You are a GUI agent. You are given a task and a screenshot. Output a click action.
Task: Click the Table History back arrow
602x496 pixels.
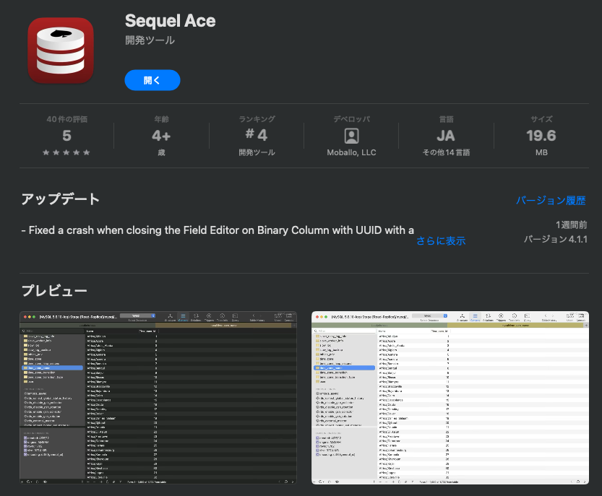pos(252,316)
